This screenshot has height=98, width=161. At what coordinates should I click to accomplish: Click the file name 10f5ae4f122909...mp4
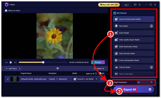click(34, 79)
